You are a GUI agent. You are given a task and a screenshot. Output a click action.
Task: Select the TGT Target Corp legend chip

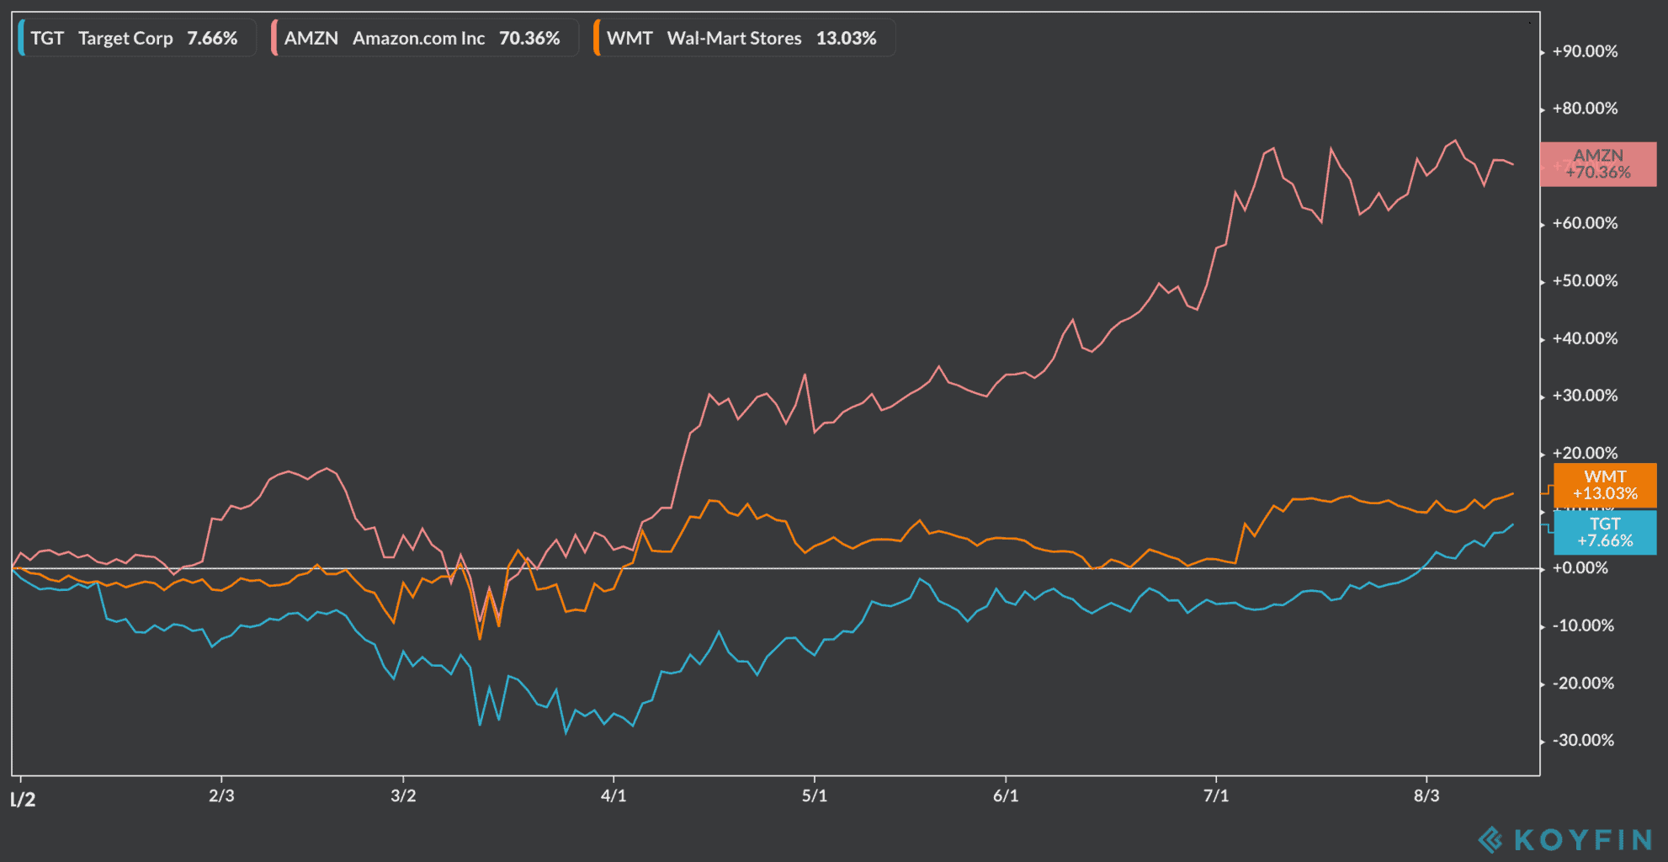click(136, 38)
